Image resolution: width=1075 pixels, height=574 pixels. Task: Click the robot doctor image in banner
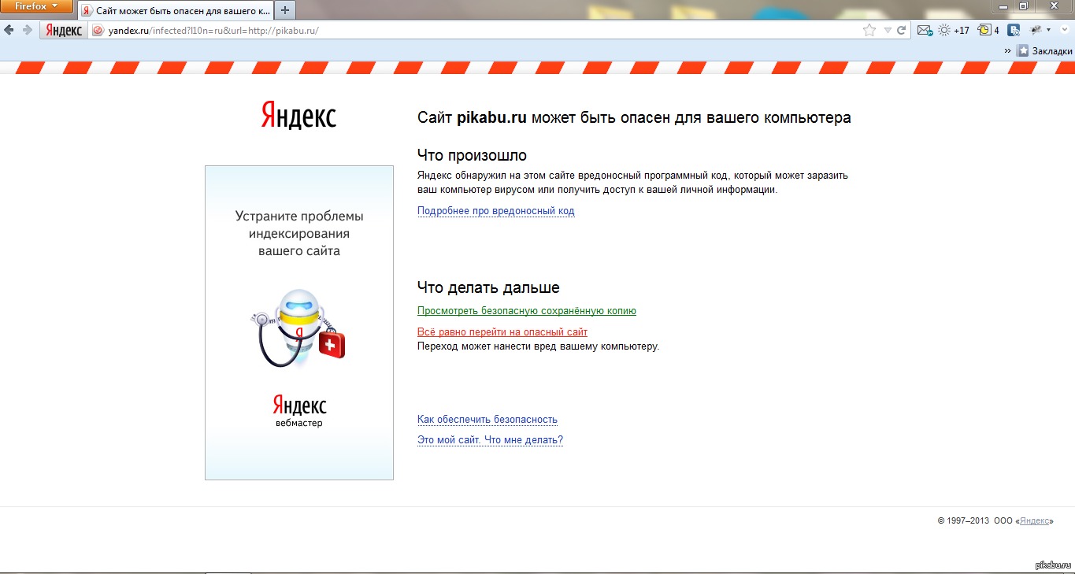299,328
